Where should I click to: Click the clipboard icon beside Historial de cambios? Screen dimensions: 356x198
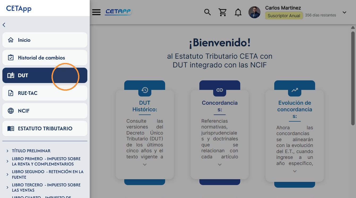tap(11, 58)
